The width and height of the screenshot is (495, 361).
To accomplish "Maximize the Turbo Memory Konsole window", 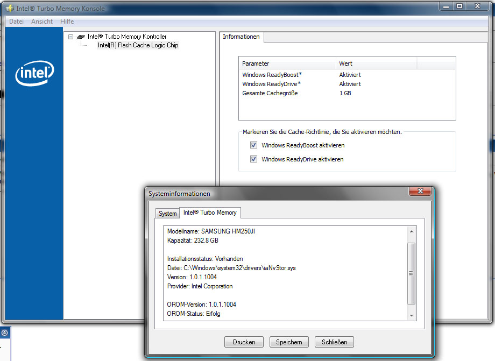I will tap(459, 6).
